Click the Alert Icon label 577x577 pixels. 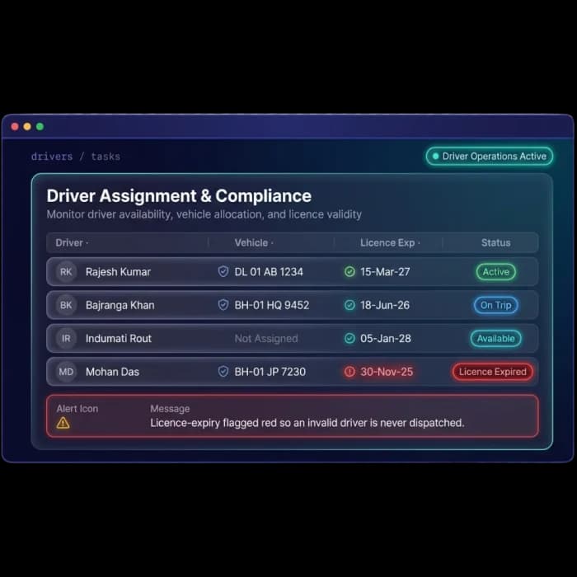coord(77,409)
